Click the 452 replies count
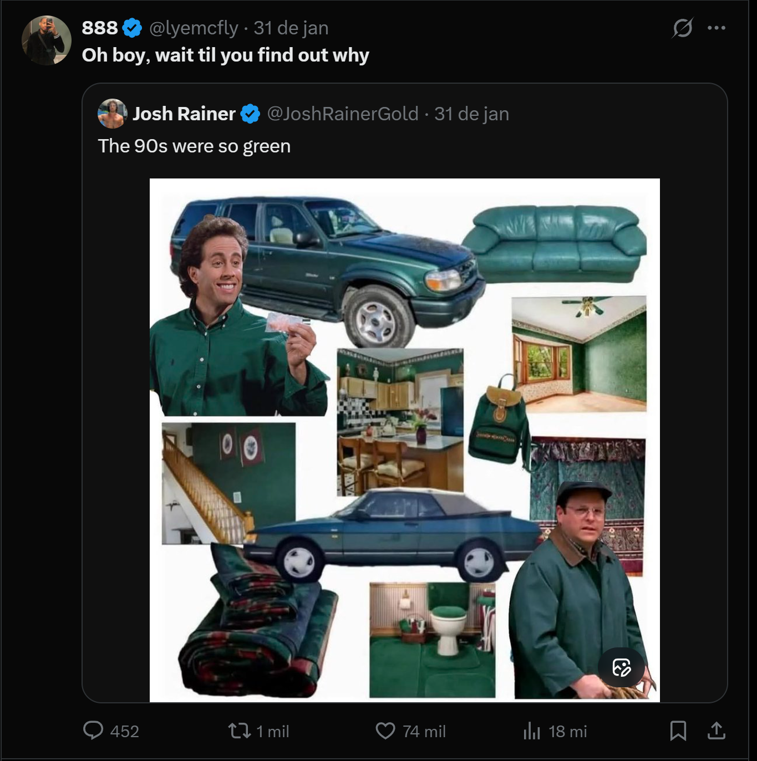This screenshot has width=757, height=761. click(123, 732)
